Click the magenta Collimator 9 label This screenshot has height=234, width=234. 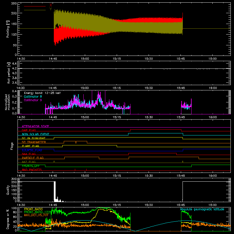33,100
